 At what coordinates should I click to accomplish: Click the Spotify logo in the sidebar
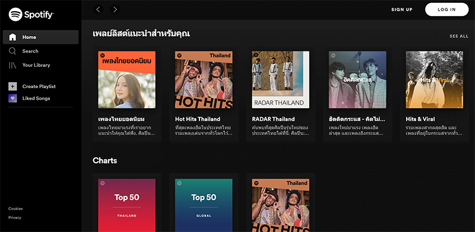[31, 14]
